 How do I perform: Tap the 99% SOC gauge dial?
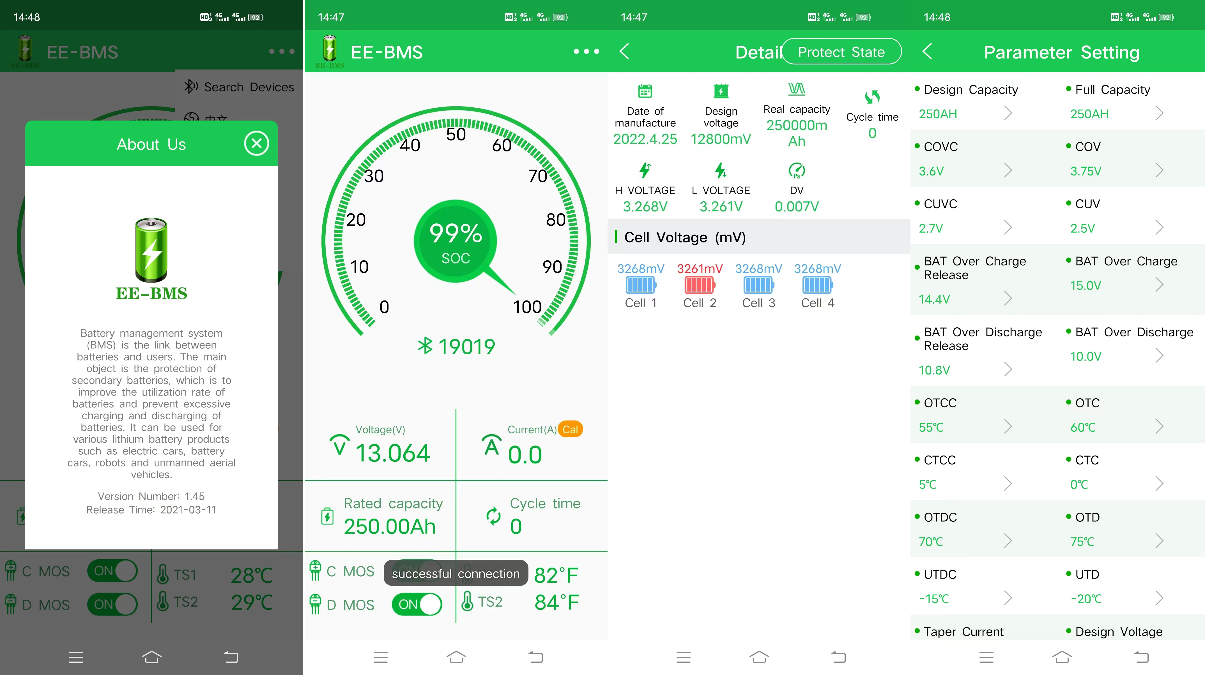455,241
